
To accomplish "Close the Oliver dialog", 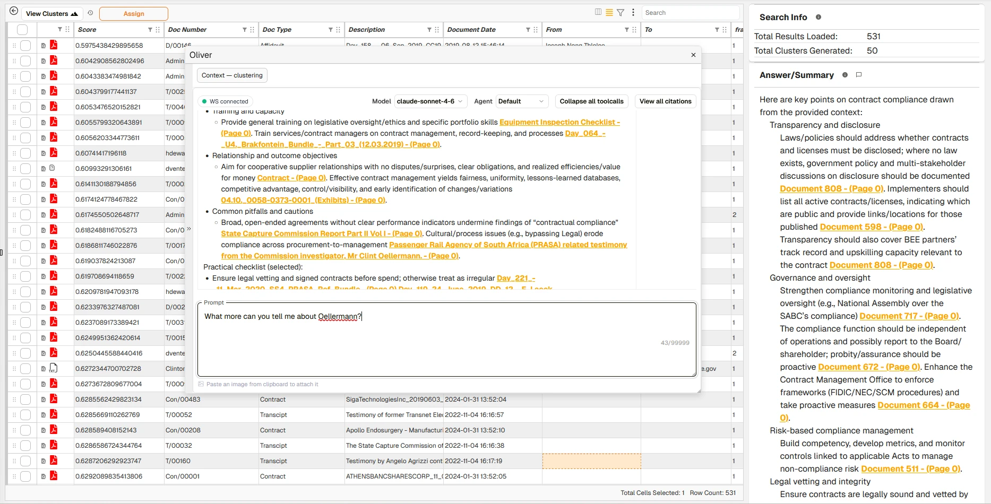I will point(693,55).
